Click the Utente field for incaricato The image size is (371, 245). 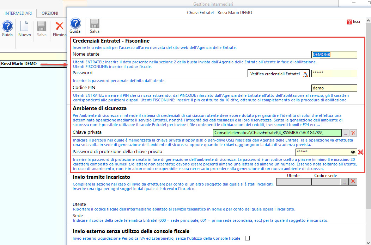pyautogui.click(x=294, y=182)
